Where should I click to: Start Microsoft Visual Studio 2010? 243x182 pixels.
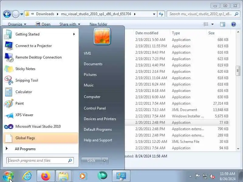pos(41,126)
